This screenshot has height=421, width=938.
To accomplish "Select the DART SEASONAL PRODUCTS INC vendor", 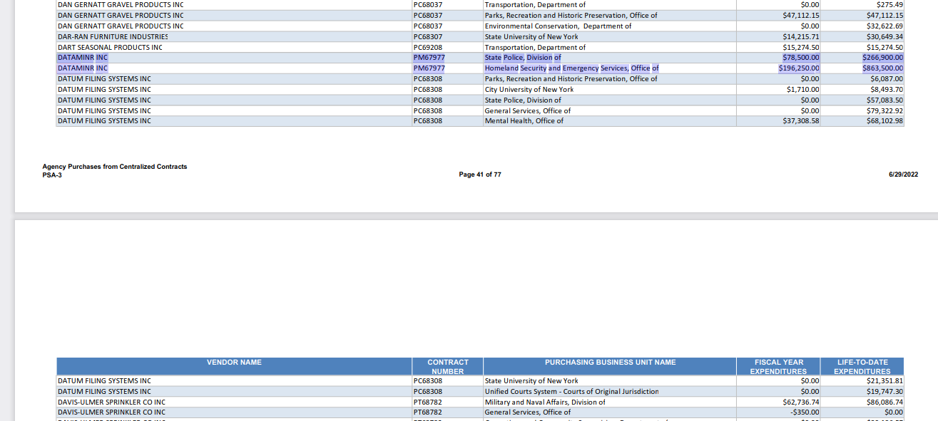I will [110, 47].
